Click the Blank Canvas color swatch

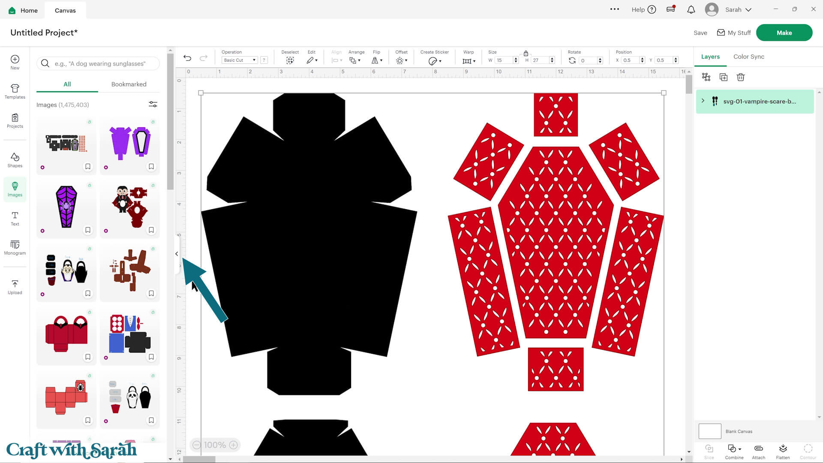(710, 431)
